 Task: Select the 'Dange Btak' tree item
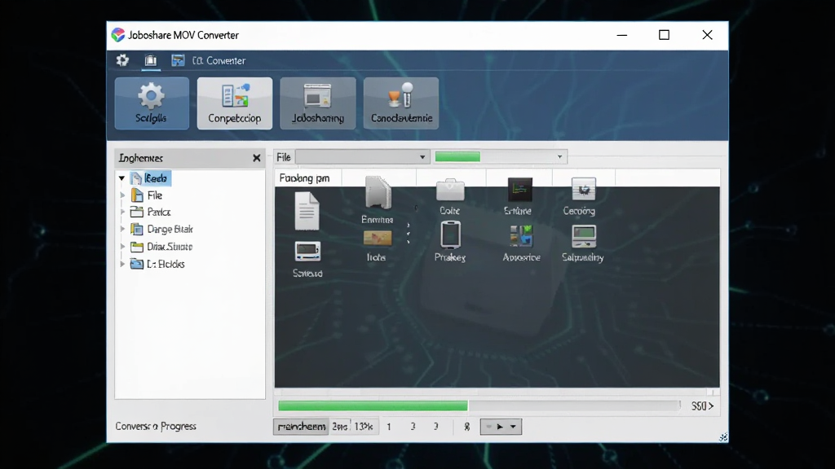162,229
